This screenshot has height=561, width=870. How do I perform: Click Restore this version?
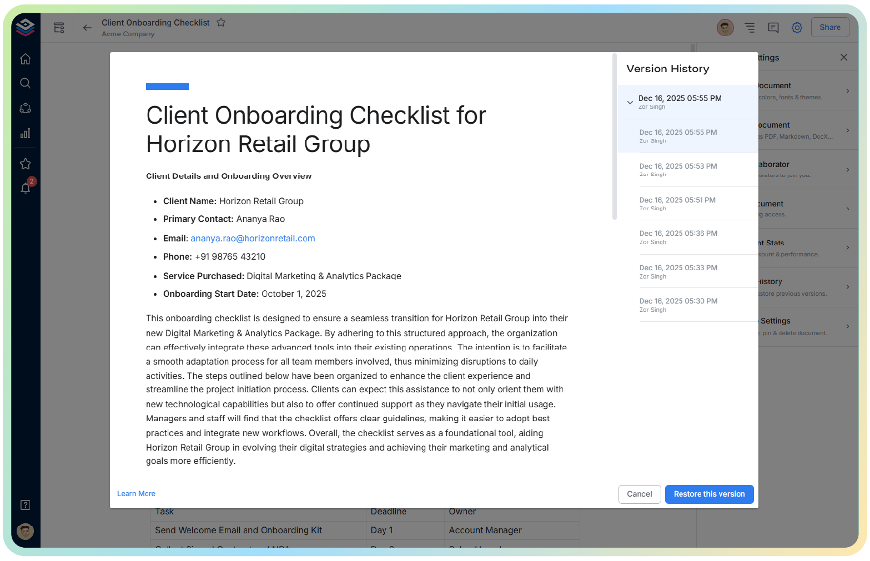pos(709,494)
